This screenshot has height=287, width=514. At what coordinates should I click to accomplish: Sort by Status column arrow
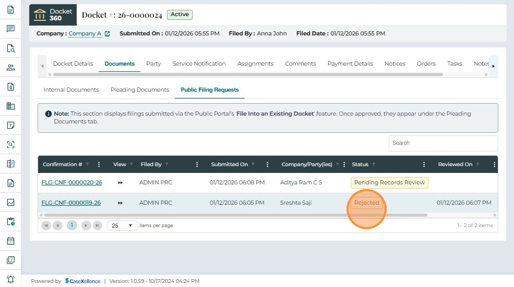point(374,164)
